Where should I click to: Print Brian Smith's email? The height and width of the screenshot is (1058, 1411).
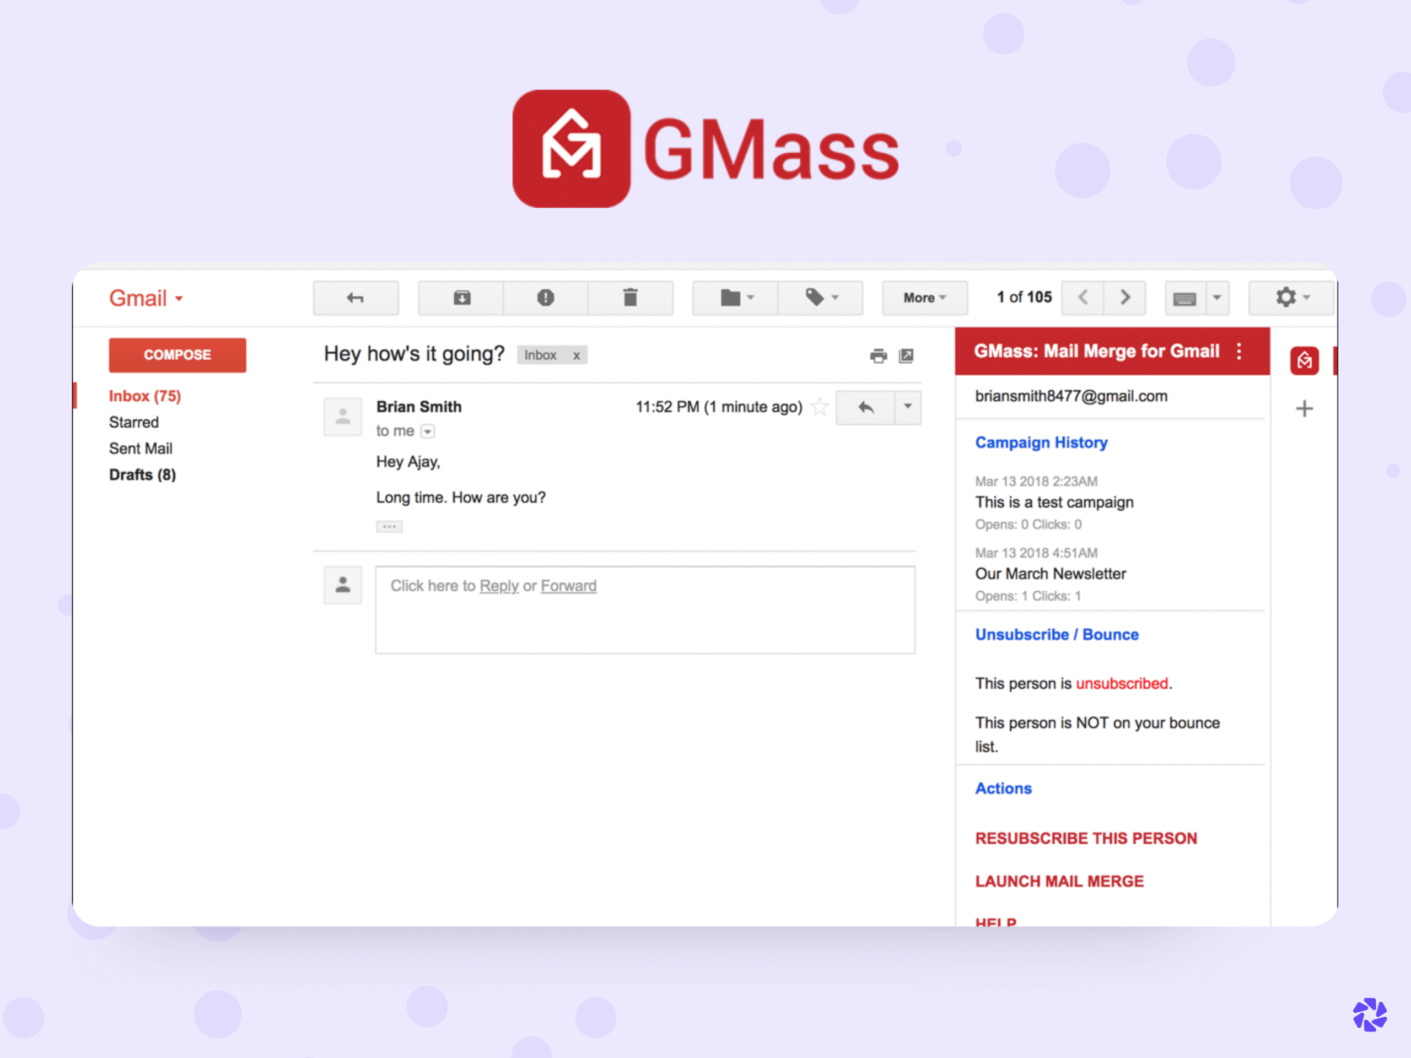879,356
